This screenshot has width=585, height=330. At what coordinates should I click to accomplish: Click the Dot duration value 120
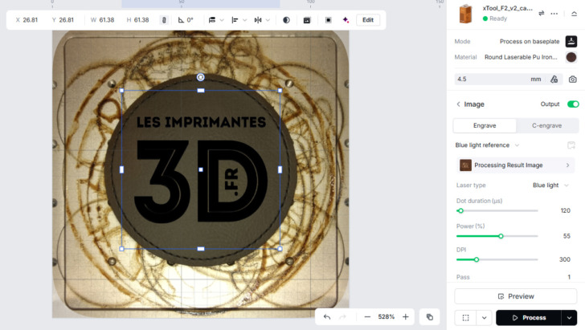[565, 210]
